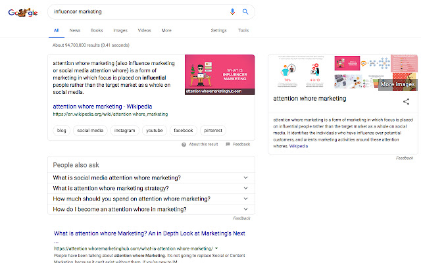Expand What is social media attention whore marketing
Screen dimensions: 421x263
[x=151, y=178]
